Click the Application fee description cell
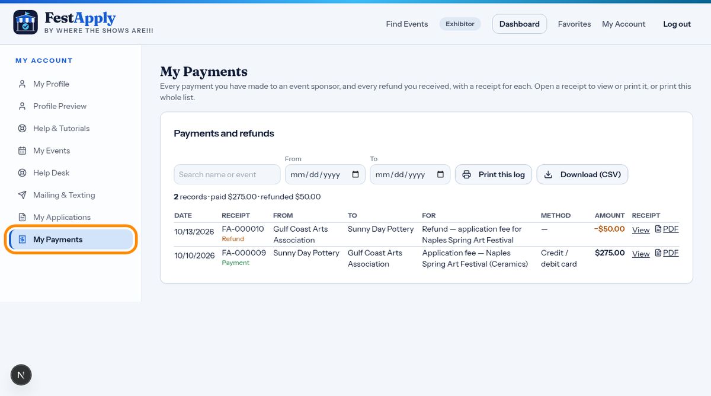This screenshot has width=711, height=396. coord(475,258)
